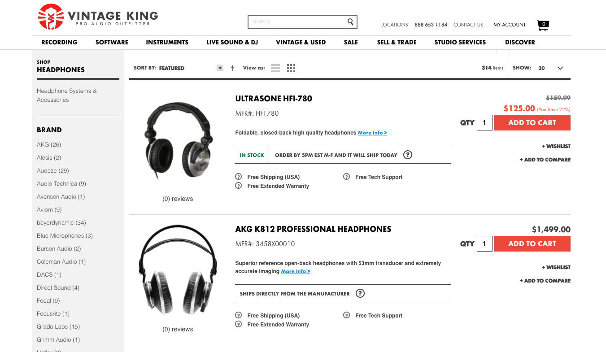Add Ultrasone HFI-780 to compare
Viewport: 606px width, 352px height.
[x=545, y=160]
